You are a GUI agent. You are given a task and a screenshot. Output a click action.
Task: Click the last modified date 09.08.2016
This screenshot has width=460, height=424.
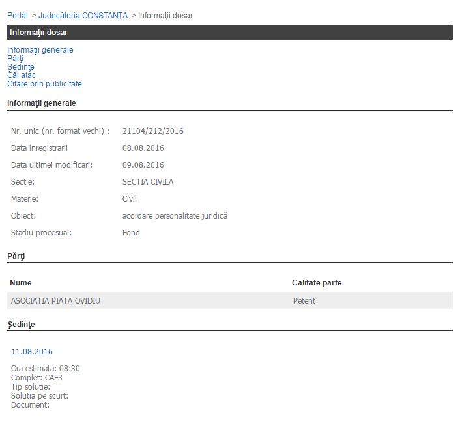point(143,165)
